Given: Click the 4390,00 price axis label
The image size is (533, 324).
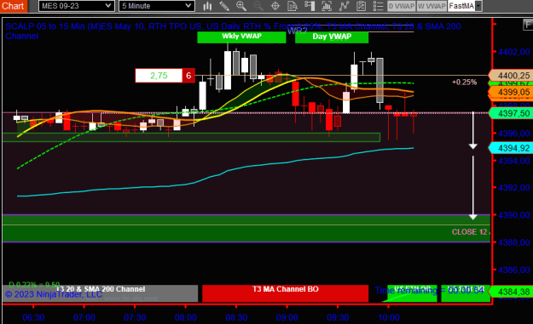Looking at the screenshot, I should tap(513, 215).
